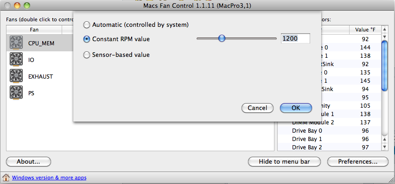Confirm the fan setting with OK
Screen dimensions: 395x184
[296, 108]
